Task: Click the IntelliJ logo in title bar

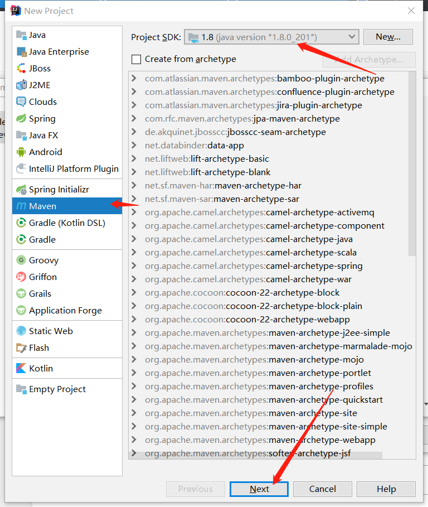Action: coord(16,11)
